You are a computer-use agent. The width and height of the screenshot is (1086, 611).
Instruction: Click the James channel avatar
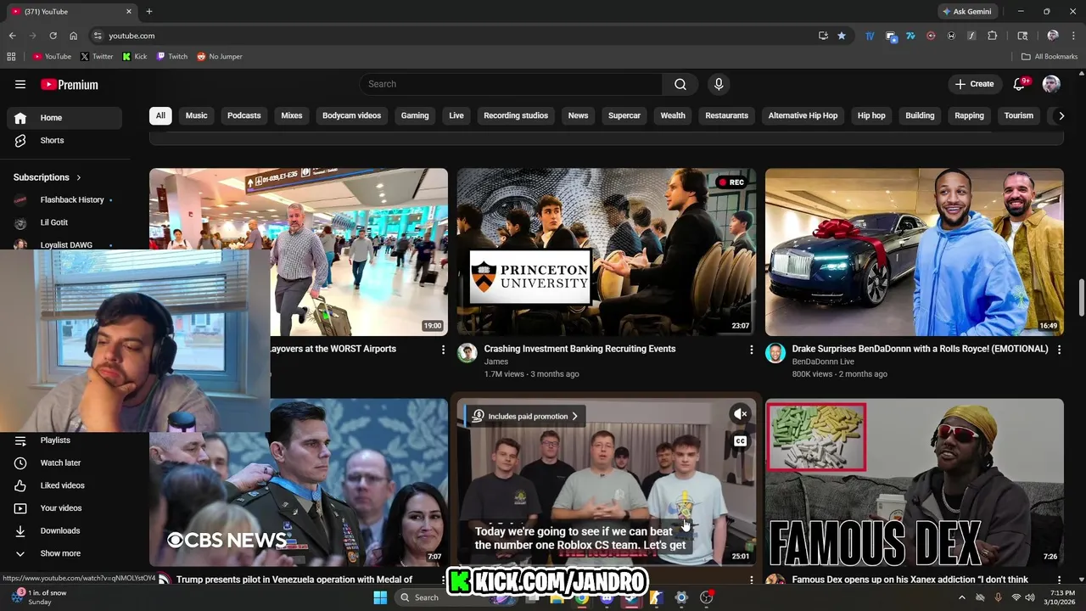click(467, 353)
